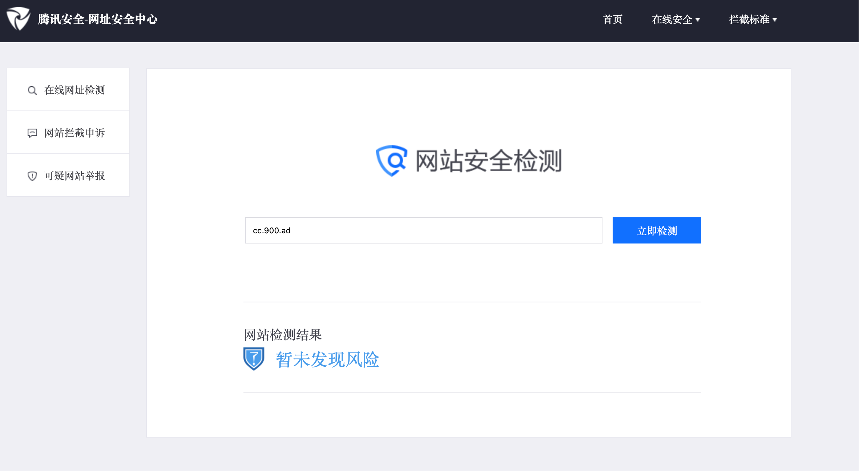Image resolution: width=859 pixels, height=471 pixels.
Task: Click the blue shield search logo
Action: click(x=391, y=161)
